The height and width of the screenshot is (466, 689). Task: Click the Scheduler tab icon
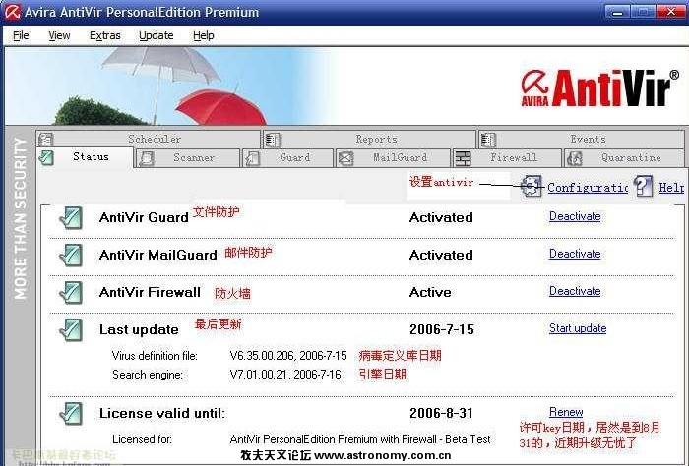click(x=45, y=139)
